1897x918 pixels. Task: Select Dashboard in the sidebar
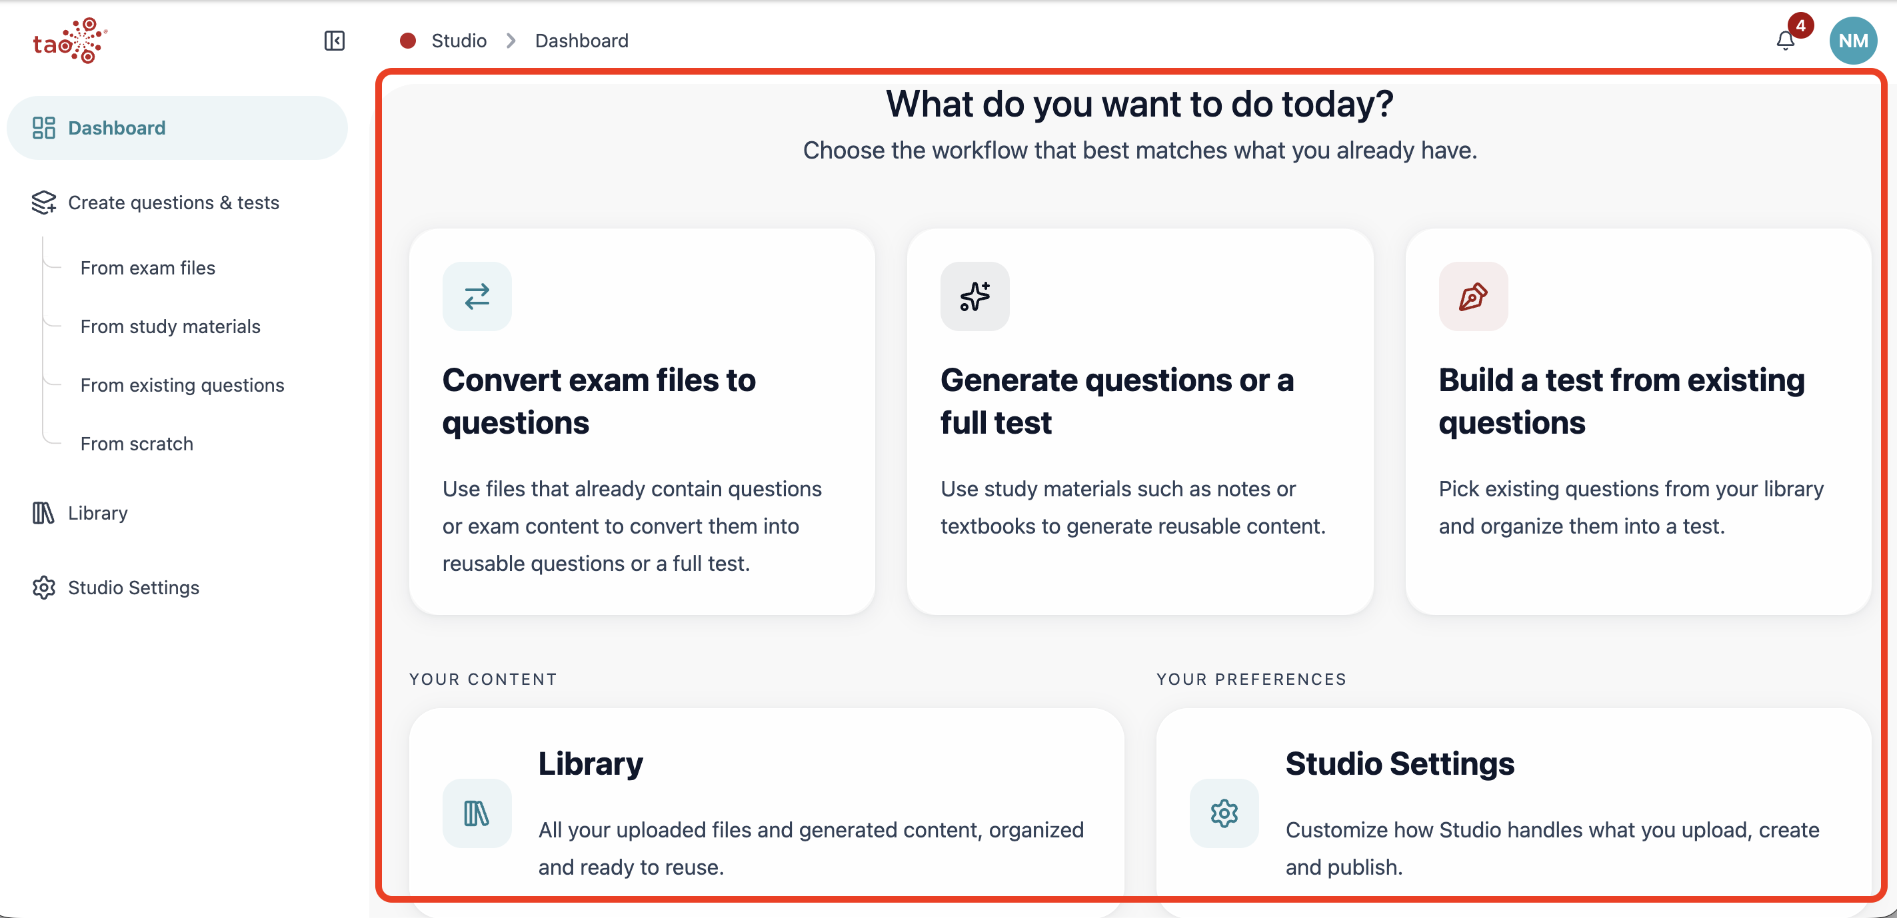click(177, 128)
